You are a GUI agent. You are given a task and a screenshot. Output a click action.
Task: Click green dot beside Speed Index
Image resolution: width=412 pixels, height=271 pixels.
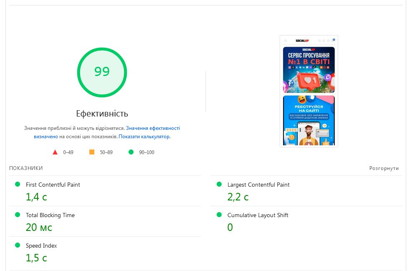click(x=18, y=245)
